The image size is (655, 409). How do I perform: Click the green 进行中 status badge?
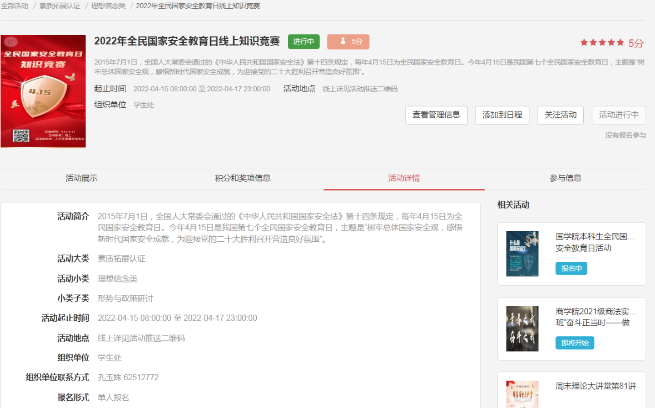pyautogui.click(x=304, y=42)
